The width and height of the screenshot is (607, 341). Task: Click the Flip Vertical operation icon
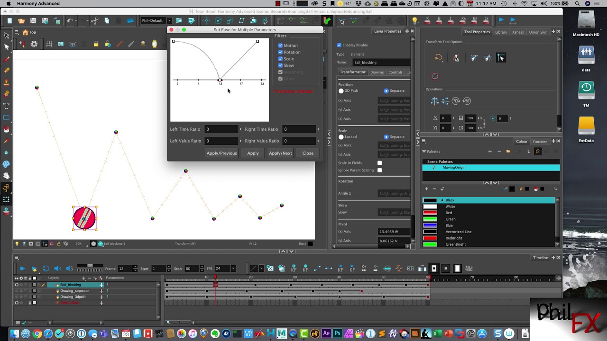[445, 101]
